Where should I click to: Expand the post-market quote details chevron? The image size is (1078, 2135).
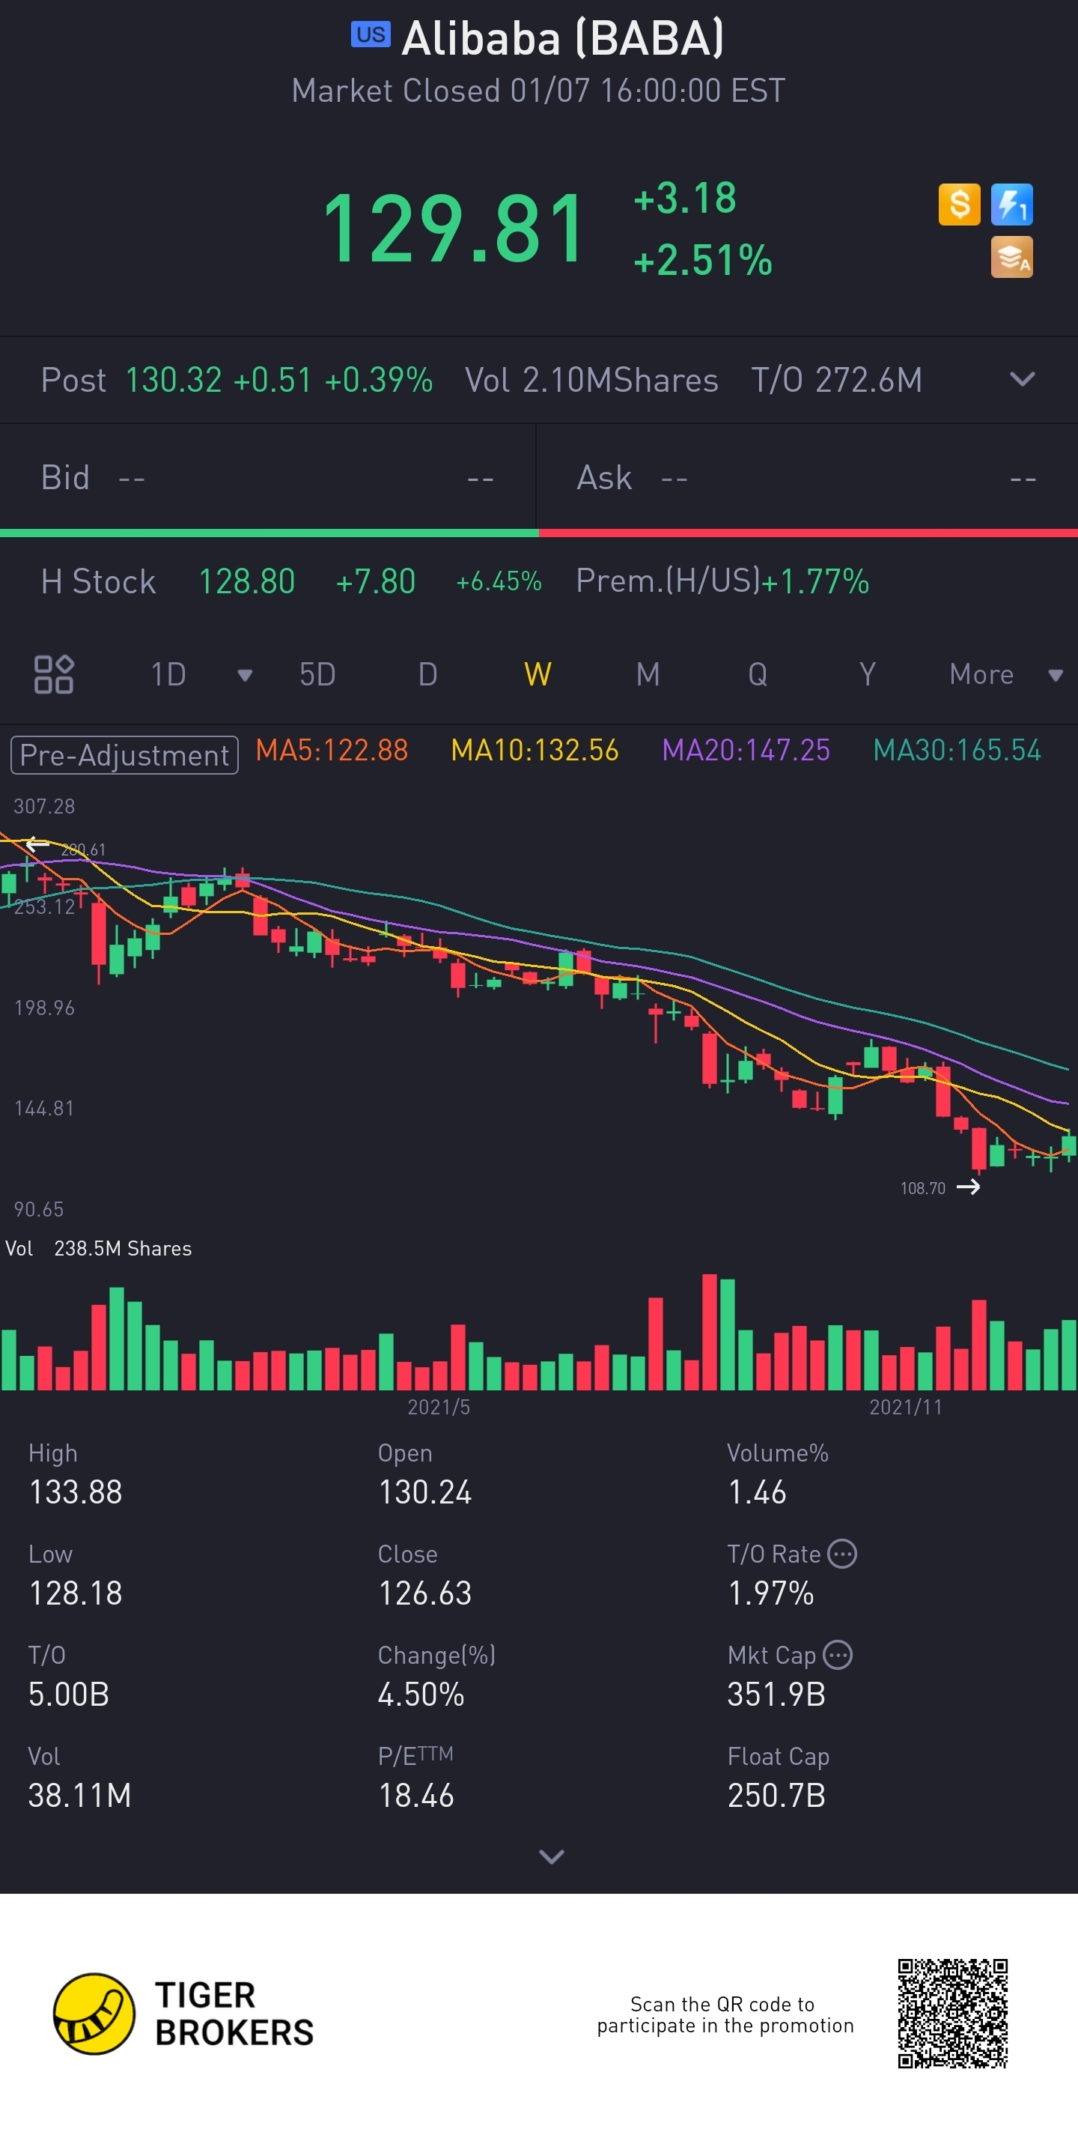1023,380
